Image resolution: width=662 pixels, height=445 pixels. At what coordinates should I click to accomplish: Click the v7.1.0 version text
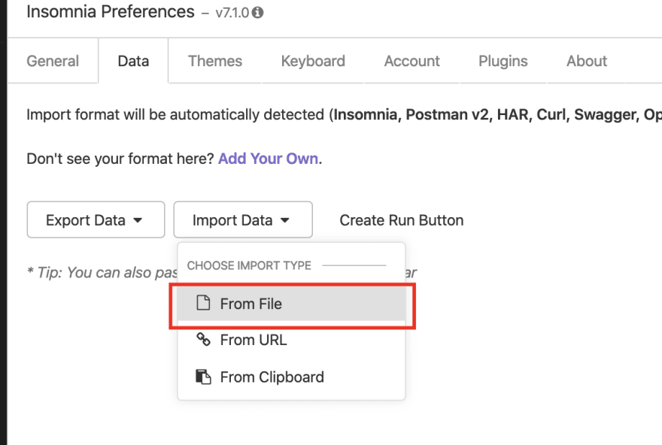click(x=232, y=13)
